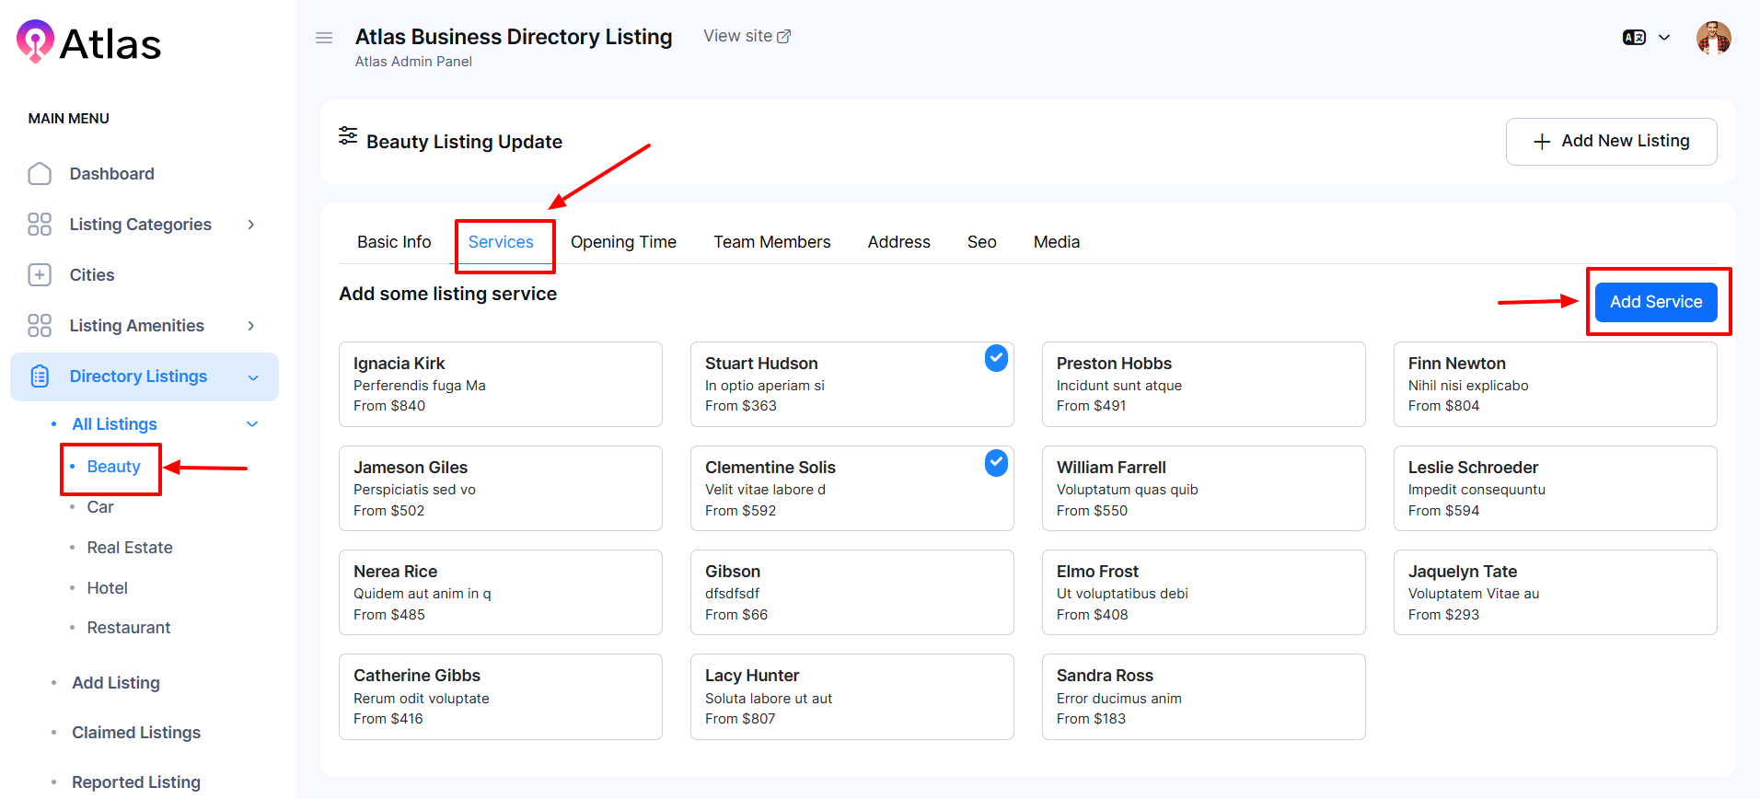
Task: Open the user profile avatar
Action: point(1713,38)
